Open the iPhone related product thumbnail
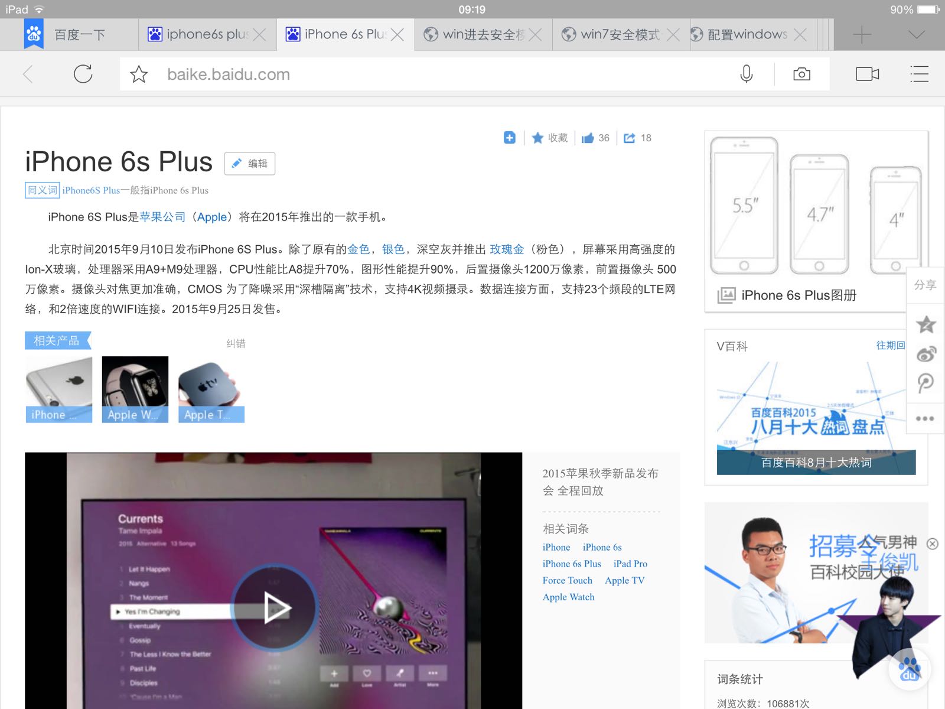 pos(58,389)
